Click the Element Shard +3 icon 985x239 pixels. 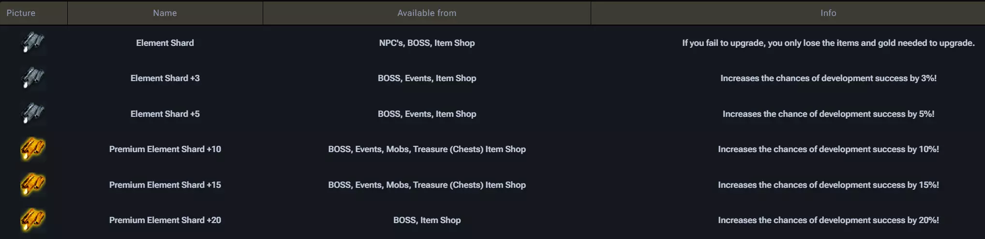click(33, 78)
